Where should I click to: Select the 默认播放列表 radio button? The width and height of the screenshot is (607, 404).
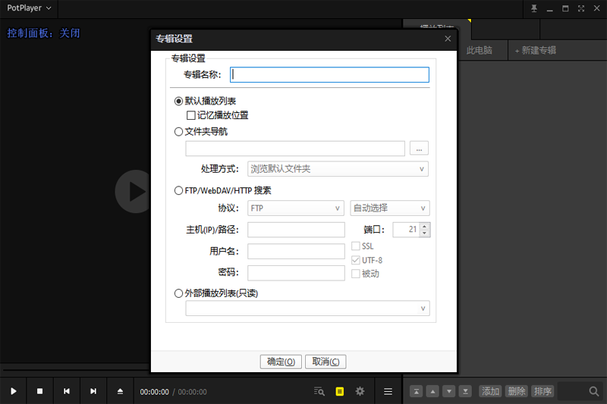click(179, 101)
